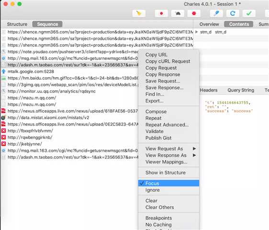Click the bomb icon beside data.mistat.xiaomi.com
The height and width of the screenshot is (230, 269).
3,117
